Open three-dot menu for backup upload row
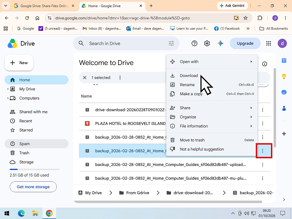 pos(263,165)
